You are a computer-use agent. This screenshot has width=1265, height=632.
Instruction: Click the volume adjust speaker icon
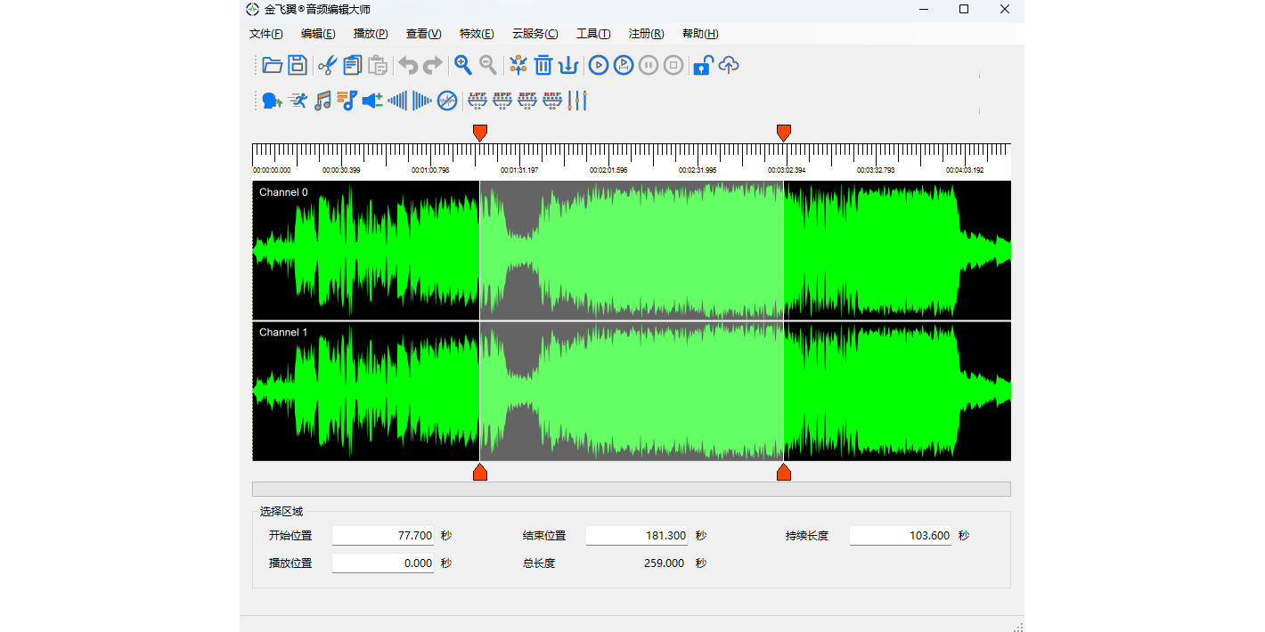pos(372,101)
